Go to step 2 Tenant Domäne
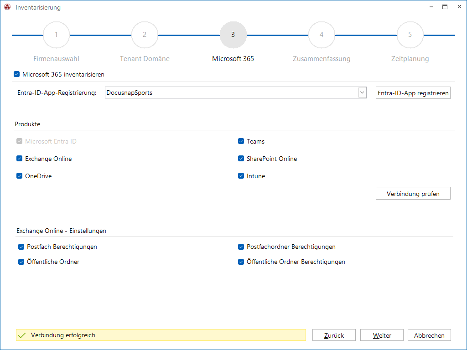This screenshot has width=467, height=350. point(145,35)
